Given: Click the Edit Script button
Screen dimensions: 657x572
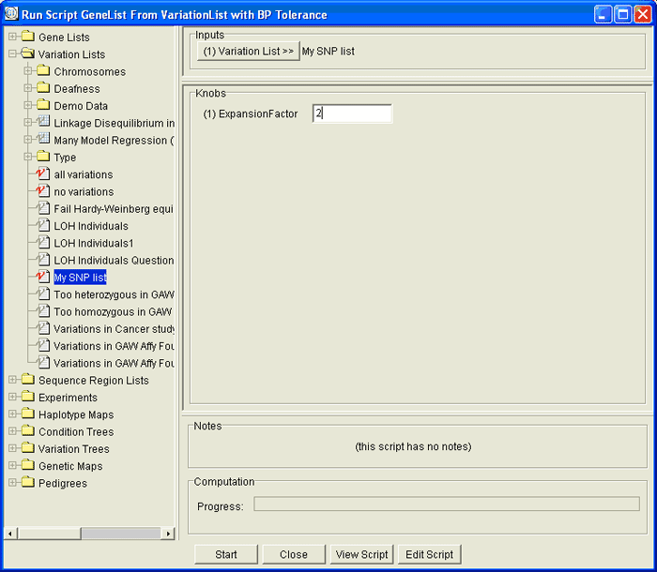Looking at the screenshot, I should 429,554.
